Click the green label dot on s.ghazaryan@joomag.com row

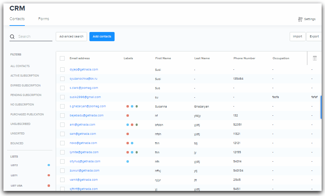pos(137,107)
